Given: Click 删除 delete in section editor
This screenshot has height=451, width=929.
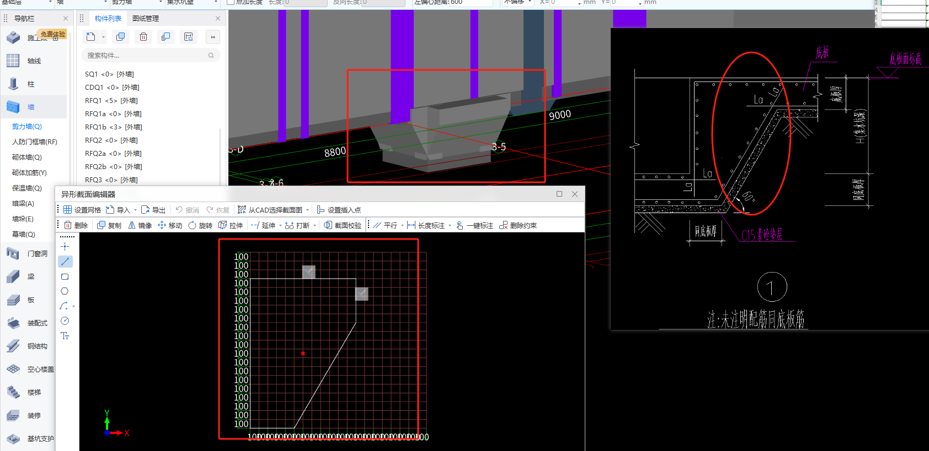Looking at the screenshot, I should (76, 225).
